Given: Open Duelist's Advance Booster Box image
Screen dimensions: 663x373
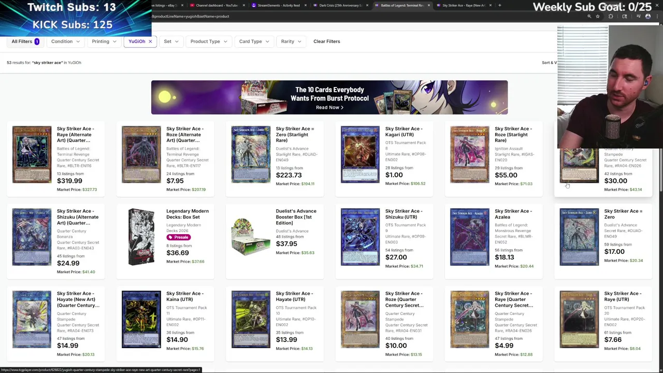Looking at the screenshot, I should [x=251, y=237].
